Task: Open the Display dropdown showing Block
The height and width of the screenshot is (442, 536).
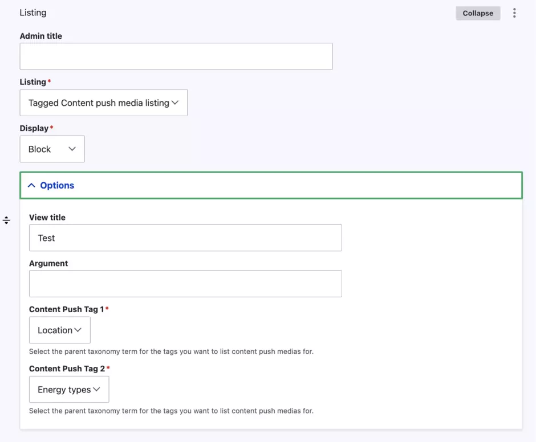Action: (52, 149)
